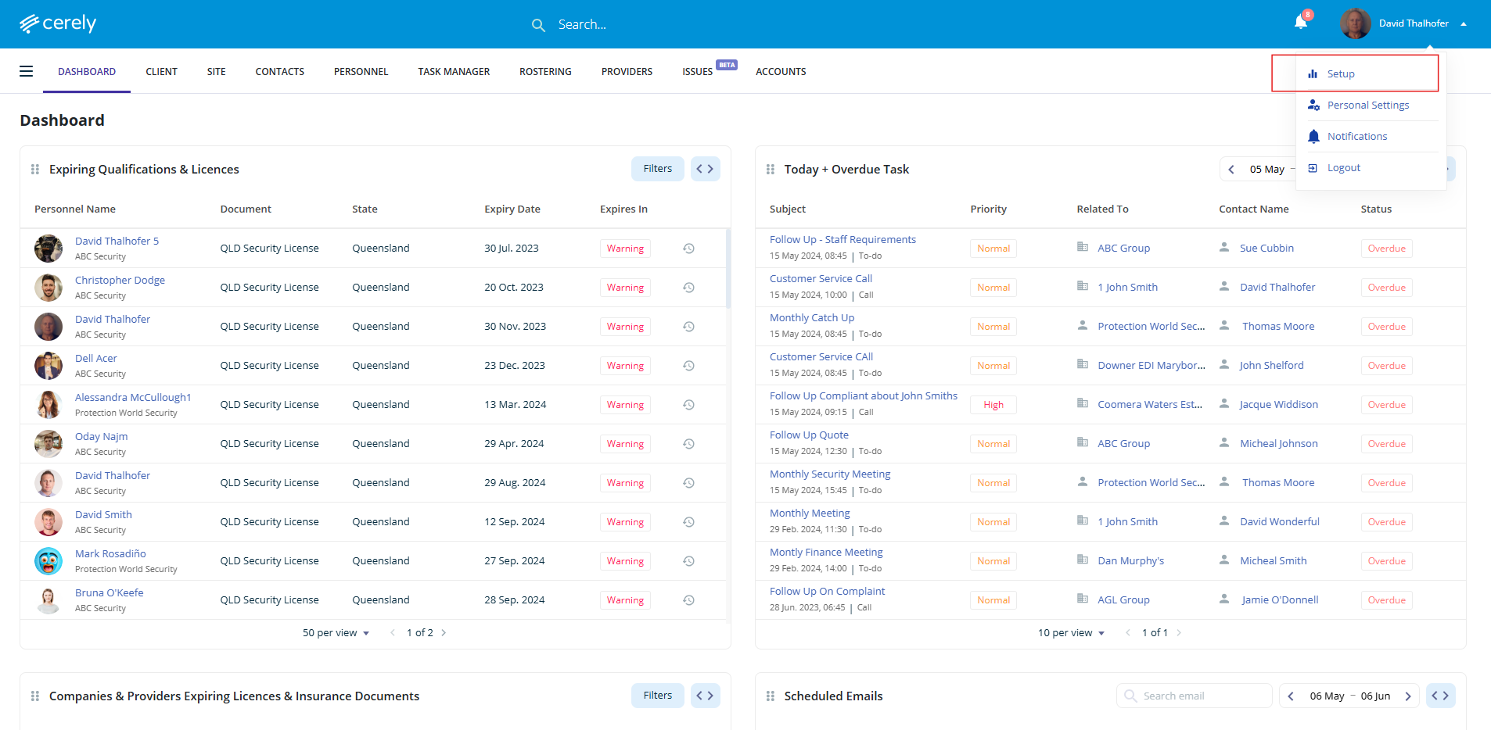Click the cerely logo
The image size is (1491, 730).
(x=58, y=23)
